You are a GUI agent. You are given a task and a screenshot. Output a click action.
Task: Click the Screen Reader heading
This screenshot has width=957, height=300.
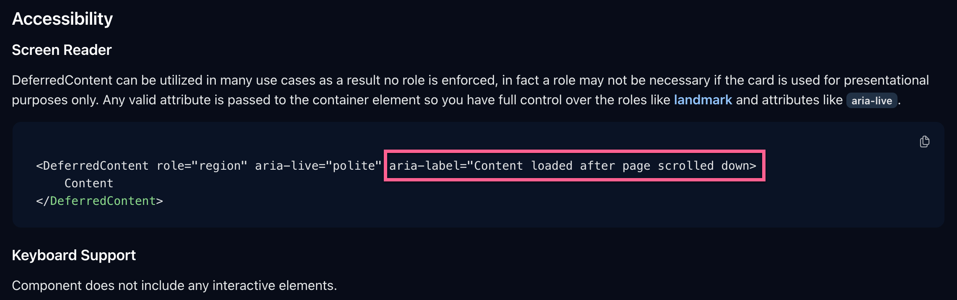point(62,49)
